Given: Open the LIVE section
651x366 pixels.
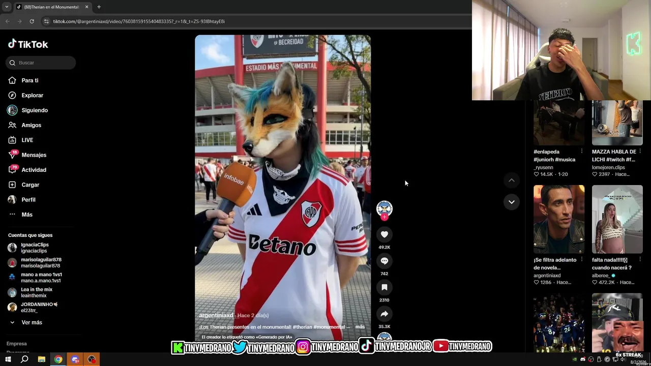Looking at the screenshot, I should point(27,140).
